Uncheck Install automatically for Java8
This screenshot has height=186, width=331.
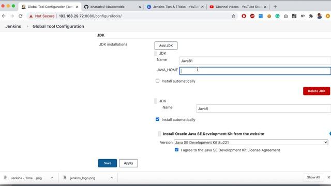[x=157, y=119]
